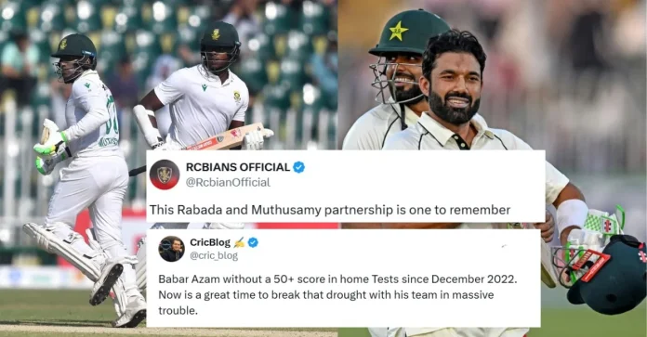Click the blue verified badge beside RCBIANS OFFICIAL
The width and height of the screenshot is (647, 337).
(x=298, y=167)
